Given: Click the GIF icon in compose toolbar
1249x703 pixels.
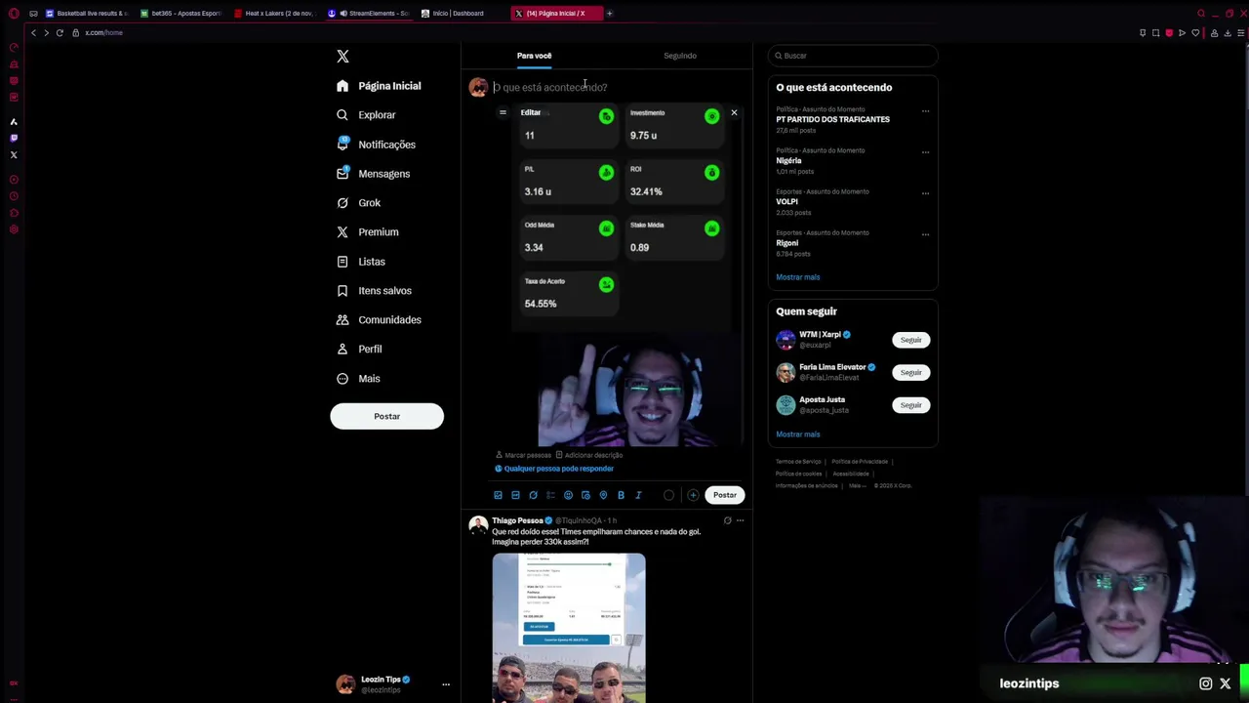Looking at the screenshot, I should point(515,495).
